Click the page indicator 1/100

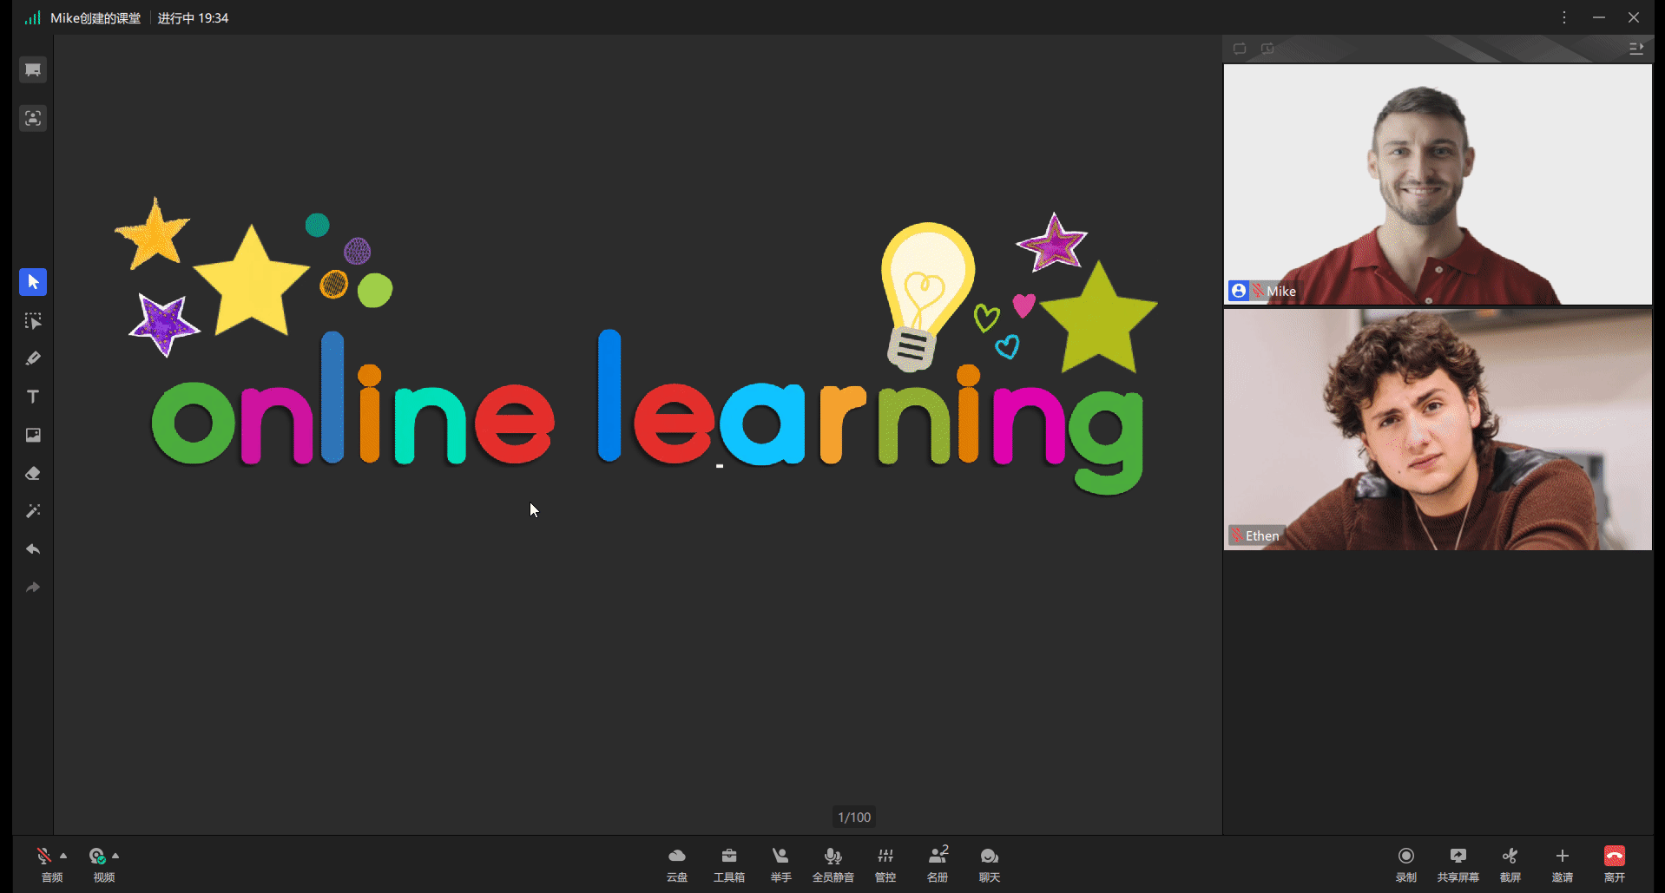click(x=854, y=817)
